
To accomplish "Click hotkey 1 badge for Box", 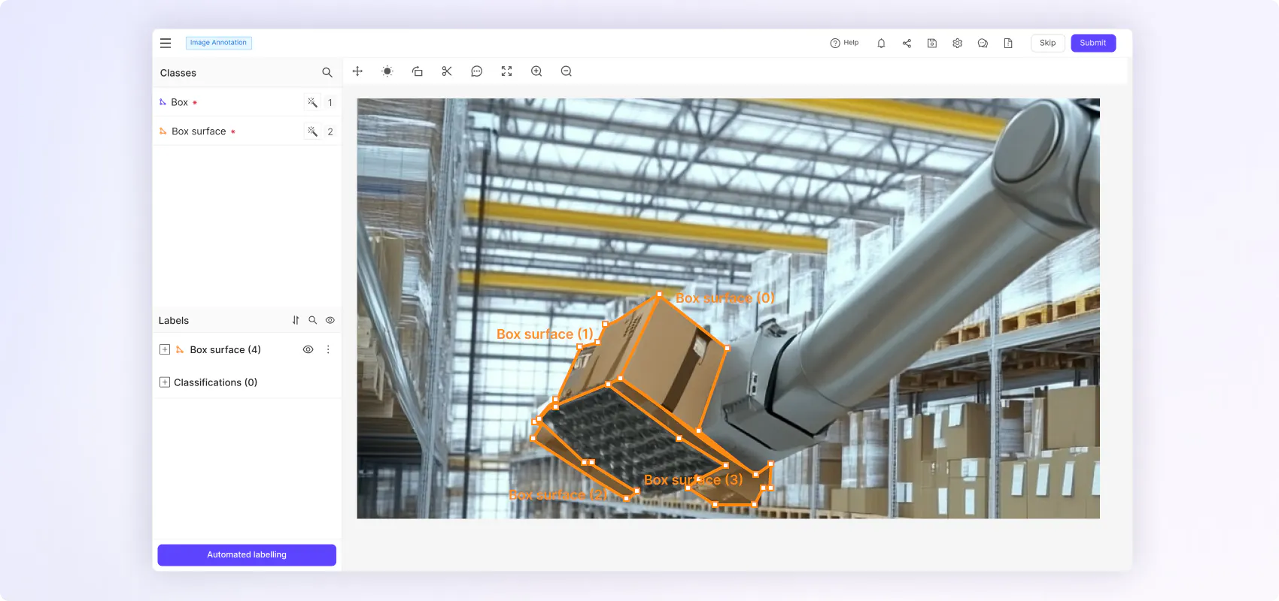I will [x=330, y=102].
